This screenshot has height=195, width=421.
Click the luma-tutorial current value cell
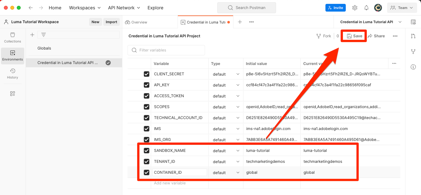pyautogui.click(x=344, y=151)
